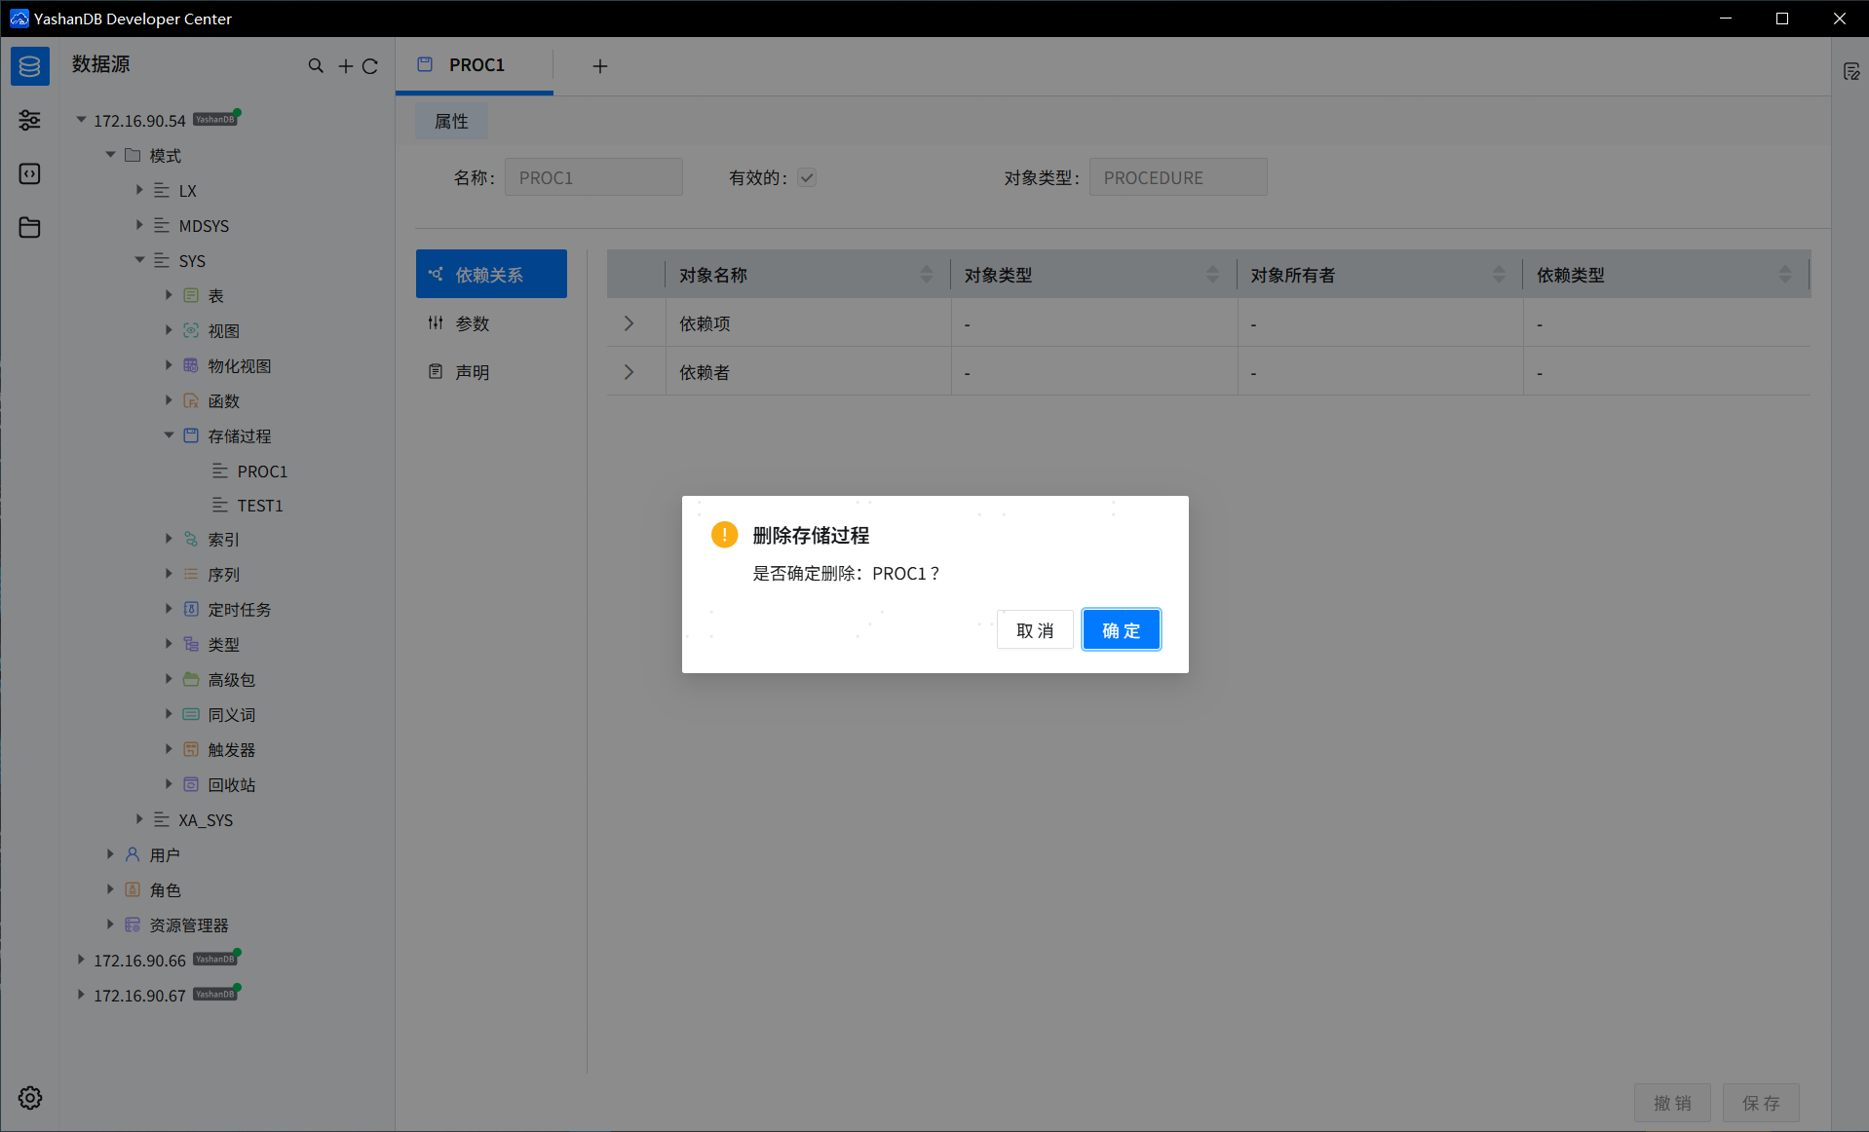This screenshot has height=1132, width=1869.
Task: Add new data source with plus icon
Action: tap(345, 66)
